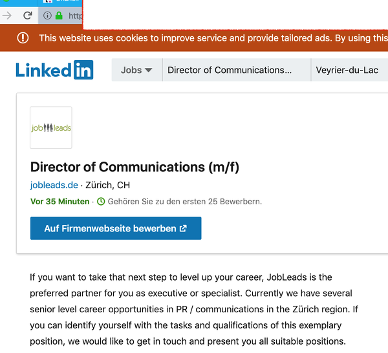
Task: Click the Veyrier-du-Lac location field
Action: [x=348, y=70]
